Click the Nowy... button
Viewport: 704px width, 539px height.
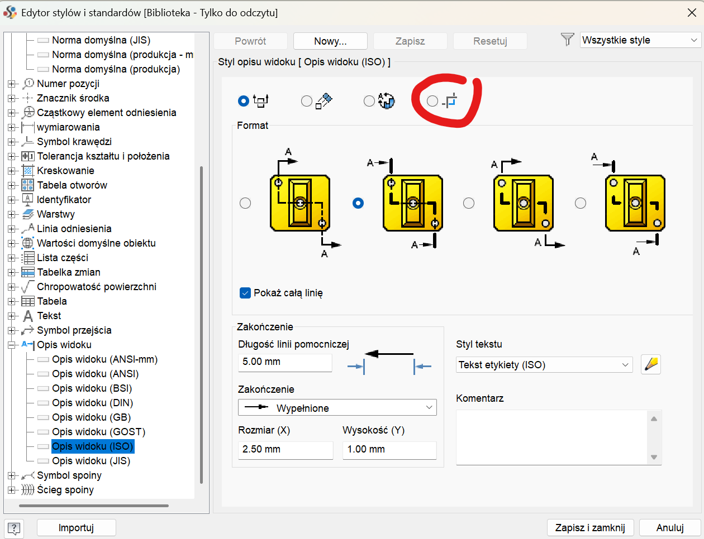[x=330, y=41]
